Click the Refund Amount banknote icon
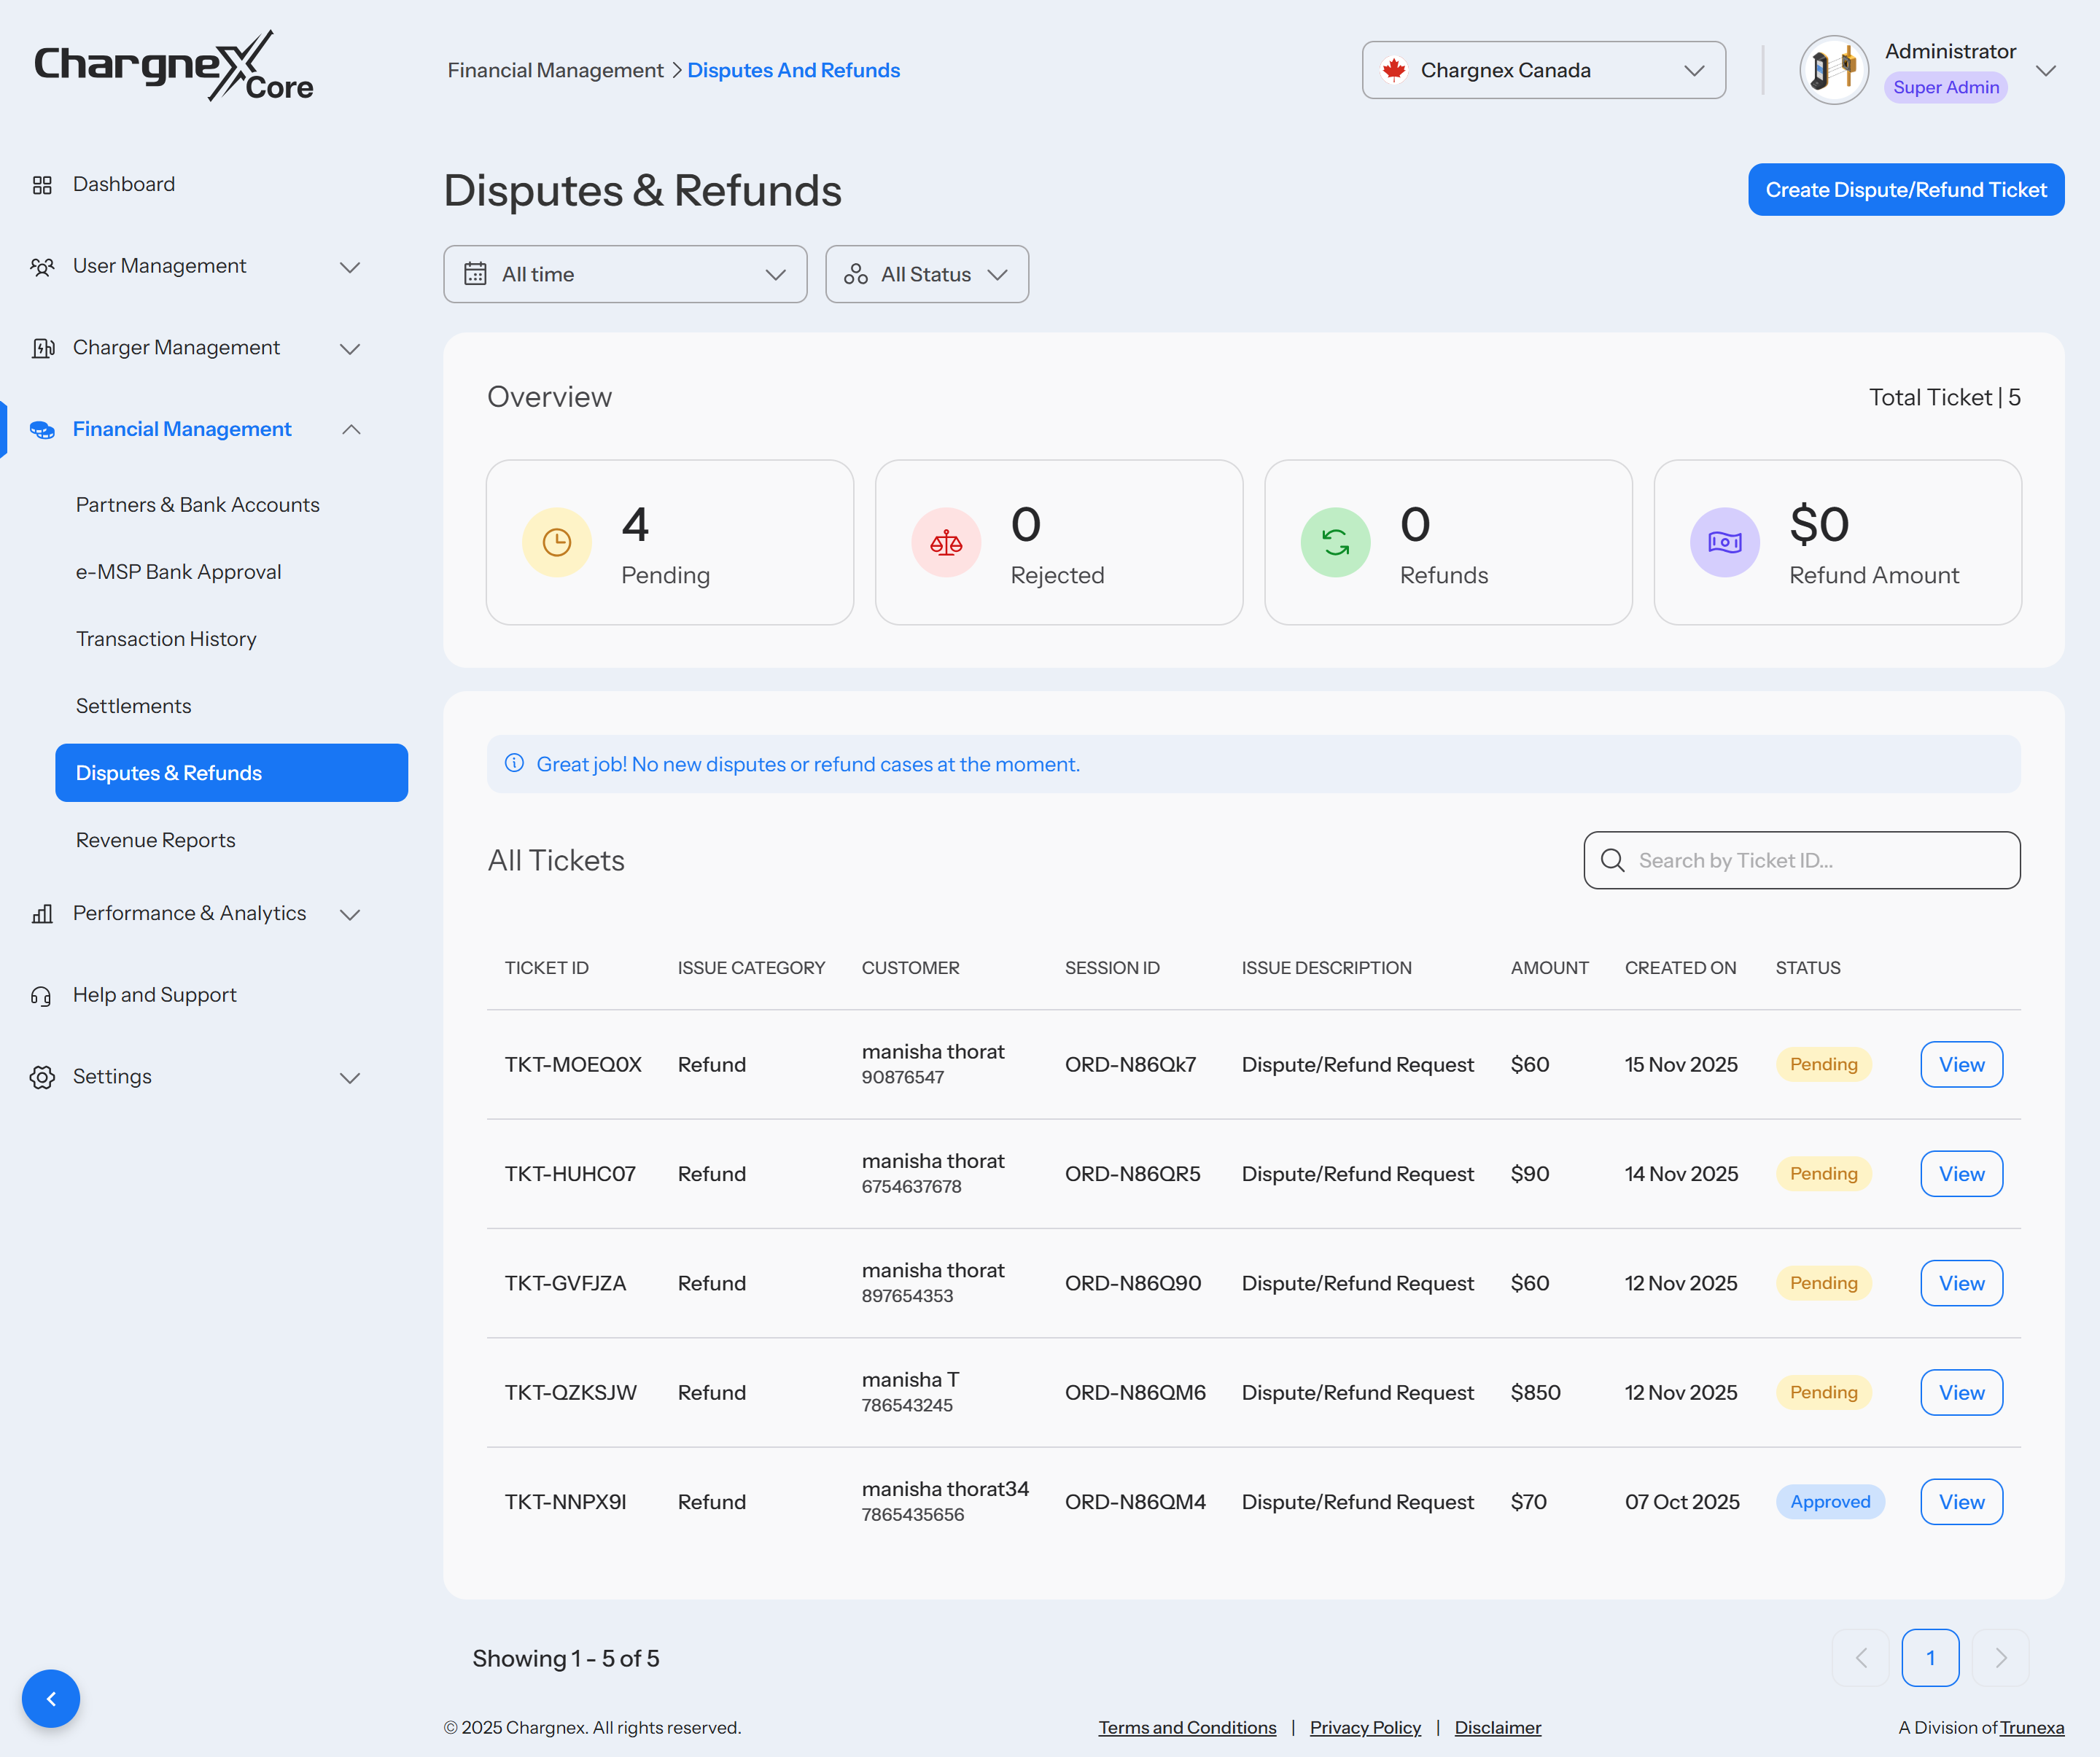The width and height of the screenshot is (2100, 1757). click(1724, 542)
